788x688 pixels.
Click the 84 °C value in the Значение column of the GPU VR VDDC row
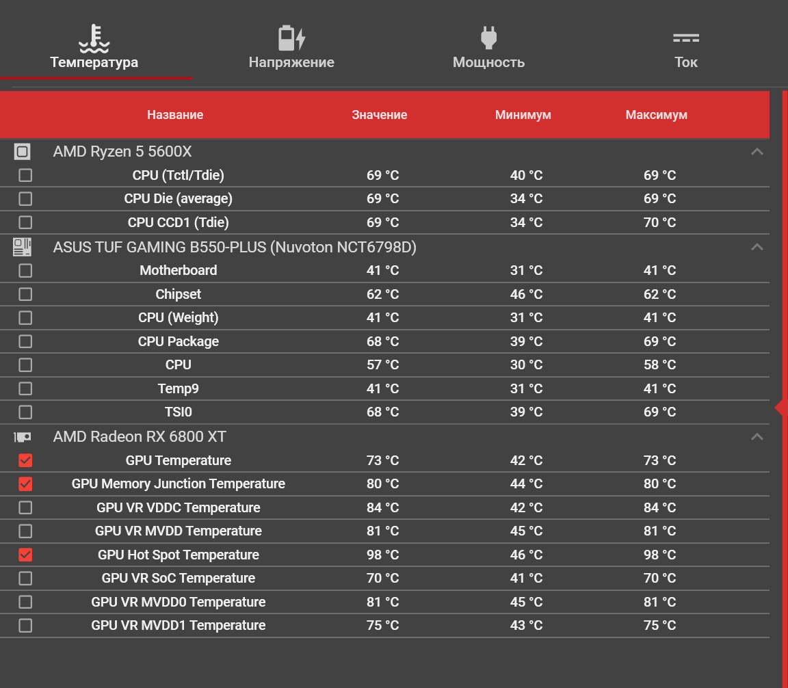382,507
